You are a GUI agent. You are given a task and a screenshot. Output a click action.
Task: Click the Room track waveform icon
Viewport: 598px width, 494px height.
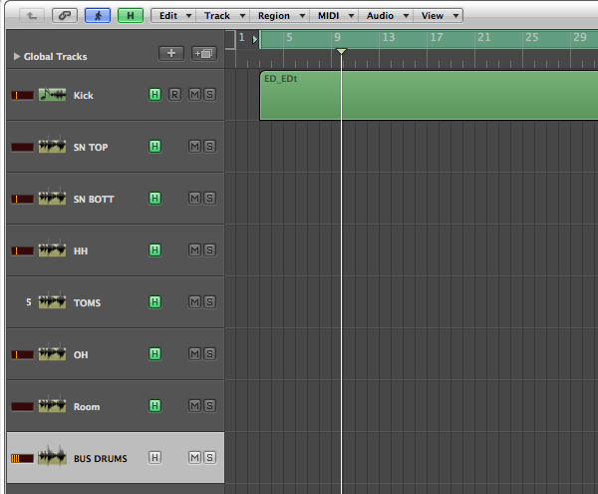tap(52, 404)
